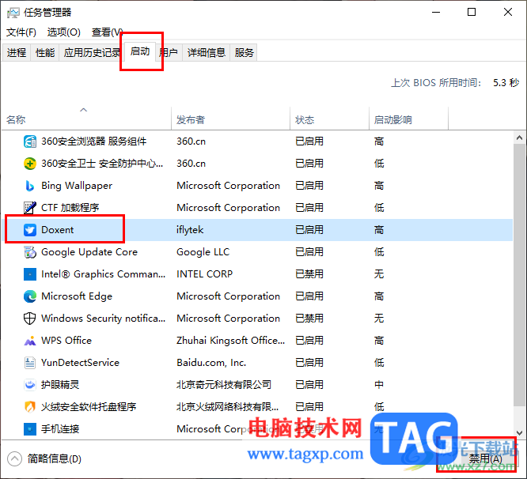Image resolution: width=527 pixels, height=479 pixels.
Task: Select the 360安全卫士 安全防护中心 row name
Action: pyautogui.click(x=102, y=164)
